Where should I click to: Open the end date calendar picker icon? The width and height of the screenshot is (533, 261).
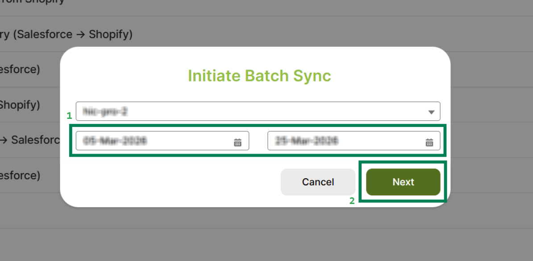click(x=429, y=142)
